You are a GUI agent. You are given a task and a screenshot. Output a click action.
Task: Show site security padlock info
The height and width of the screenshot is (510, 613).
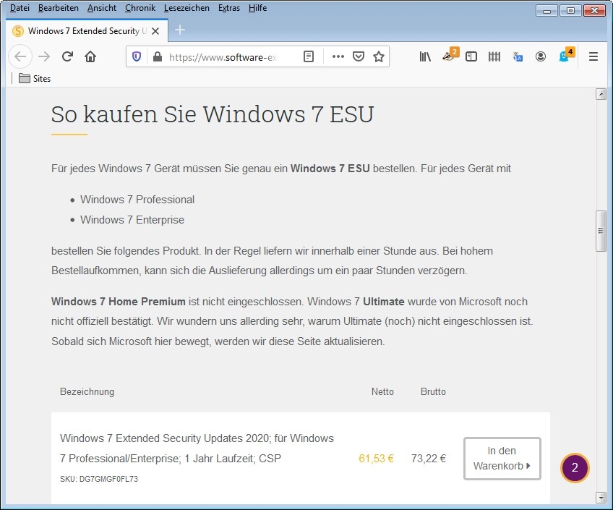(x=157, y=57)
